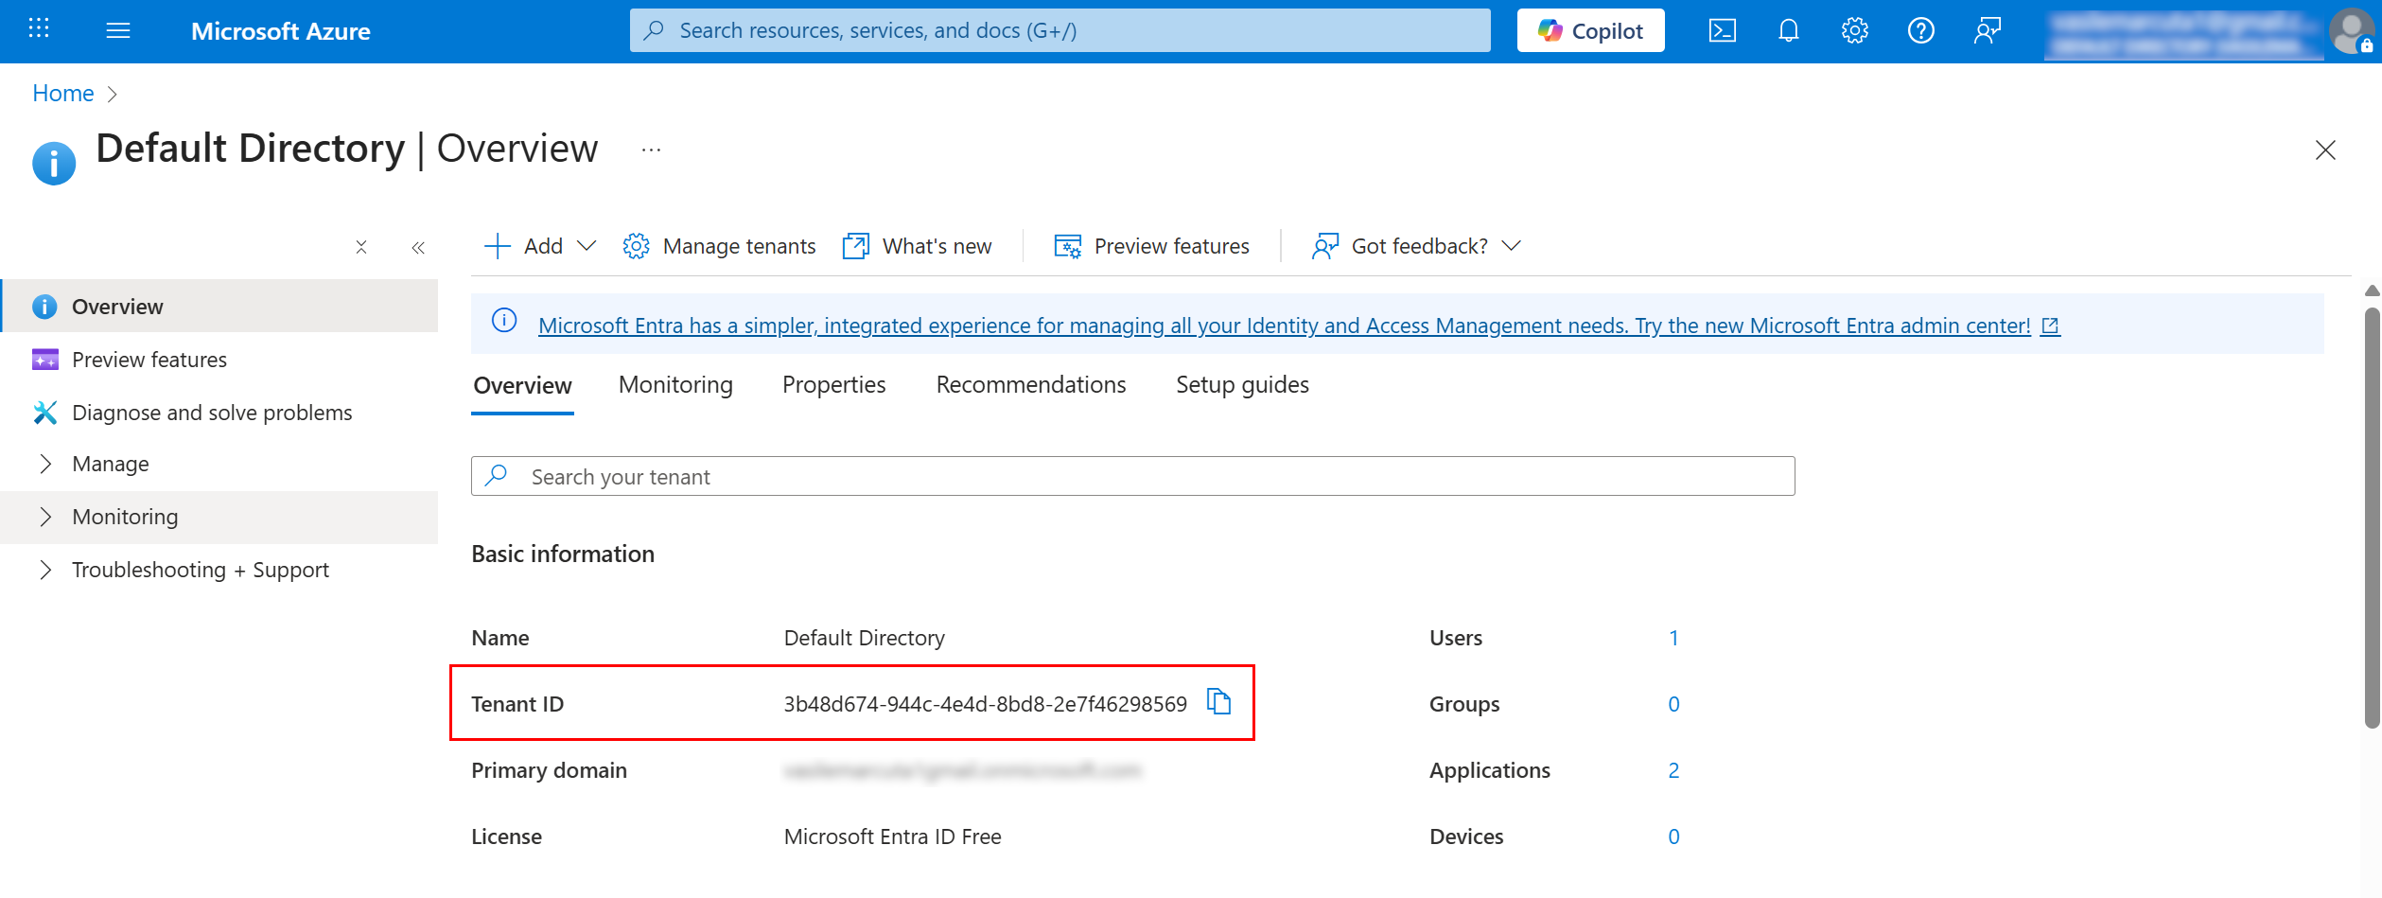Click Manage tenants in the toolbar

pyautogui.click(x=719, y=246)
